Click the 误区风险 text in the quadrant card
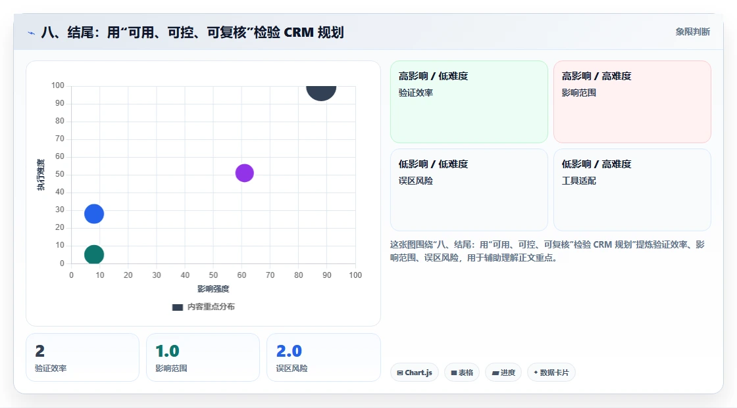 (x=415, y=181)
